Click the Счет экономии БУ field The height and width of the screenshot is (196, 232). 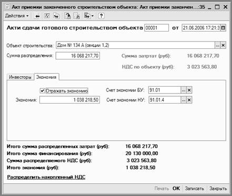[x=165, y=90]
